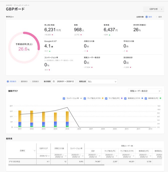Uncheck the コンバージョン率 legend checkbox
The image size is (168, 172).
64,99
